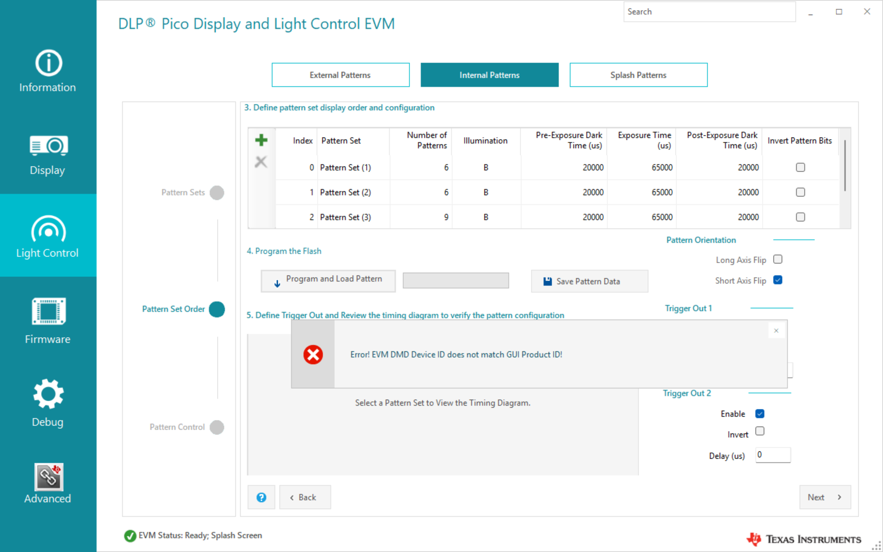Click the pattern table vertical scrollbar
The height and width of the screenshot is (552, 883).
pyautogui.click(x=845, y=166)
